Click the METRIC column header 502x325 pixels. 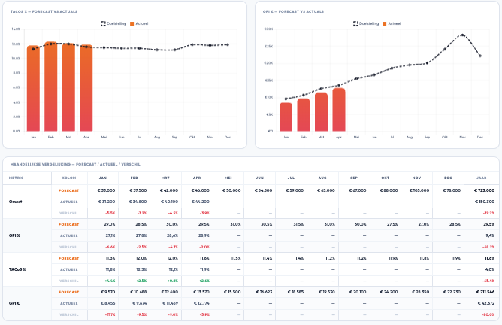click(15, 177)
